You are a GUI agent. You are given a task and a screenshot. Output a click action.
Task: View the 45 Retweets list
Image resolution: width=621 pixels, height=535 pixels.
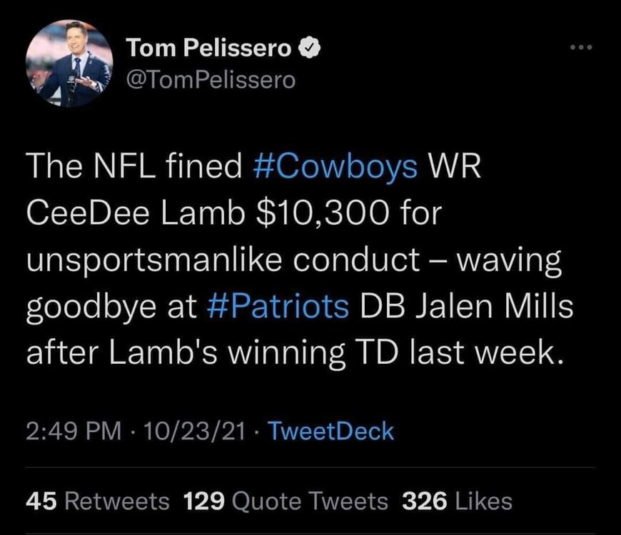[x=98, y=501]
